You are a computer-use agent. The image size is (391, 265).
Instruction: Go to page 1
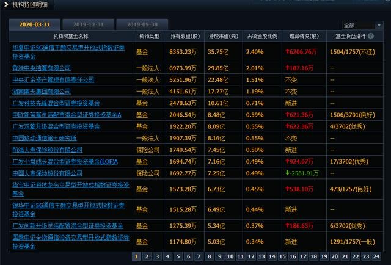136,256
